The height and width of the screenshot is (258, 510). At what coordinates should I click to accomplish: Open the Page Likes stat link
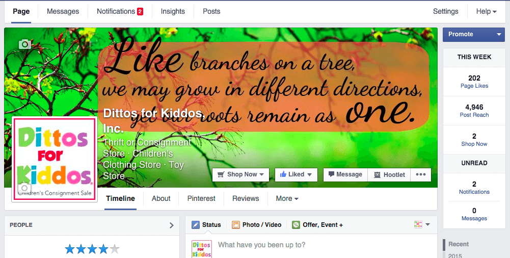tap(474, 86)
